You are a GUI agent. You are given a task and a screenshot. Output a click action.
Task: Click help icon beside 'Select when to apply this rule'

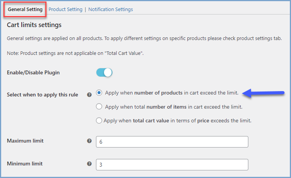pyautogui.click(x=89, y=95)
